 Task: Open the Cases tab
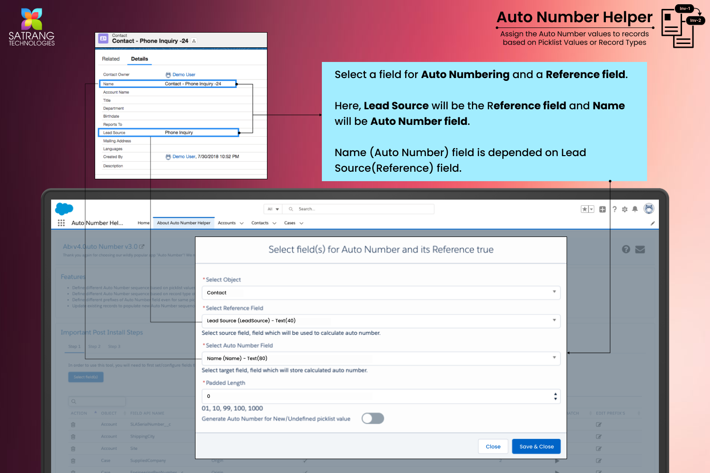(x=290, y=223)
